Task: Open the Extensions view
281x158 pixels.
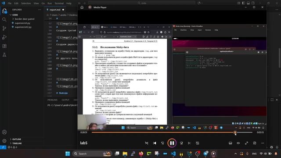Action: [4, 46]
